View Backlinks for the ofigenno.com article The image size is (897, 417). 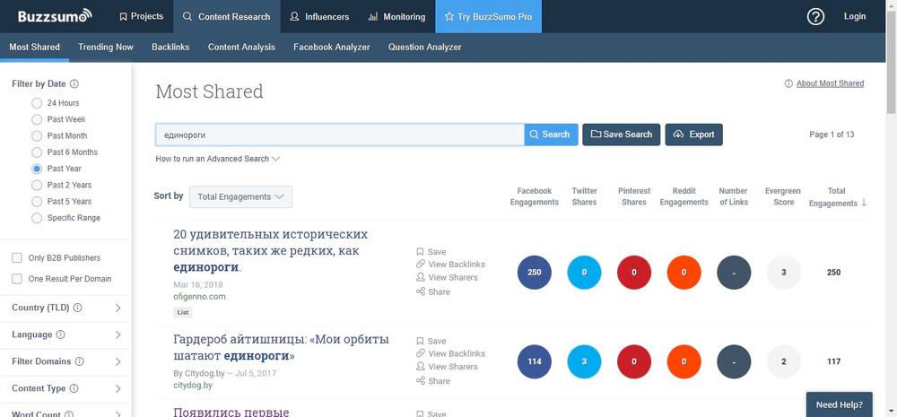click(451, 265)
